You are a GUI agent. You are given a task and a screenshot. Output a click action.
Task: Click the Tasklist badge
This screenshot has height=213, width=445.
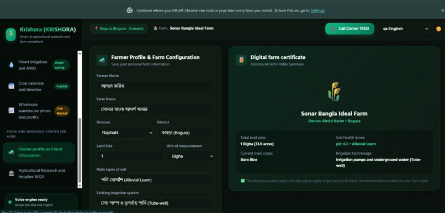tap(62, 86)
